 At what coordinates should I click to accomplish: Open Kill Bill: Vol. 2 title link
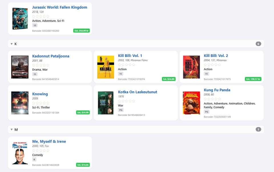[x=216, y=56]
